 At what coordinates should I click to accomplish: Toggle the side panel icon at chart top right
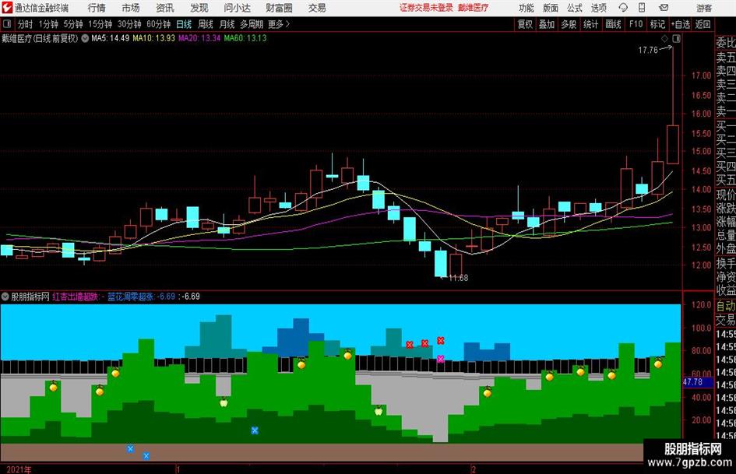676,38
